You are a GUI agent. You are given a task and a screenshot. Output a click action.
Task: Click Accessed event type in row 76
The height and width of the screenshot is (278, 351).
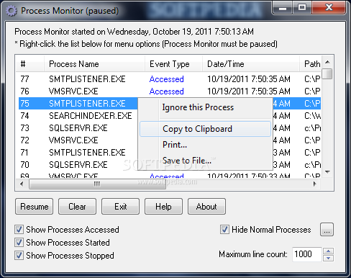pos(167,91)
